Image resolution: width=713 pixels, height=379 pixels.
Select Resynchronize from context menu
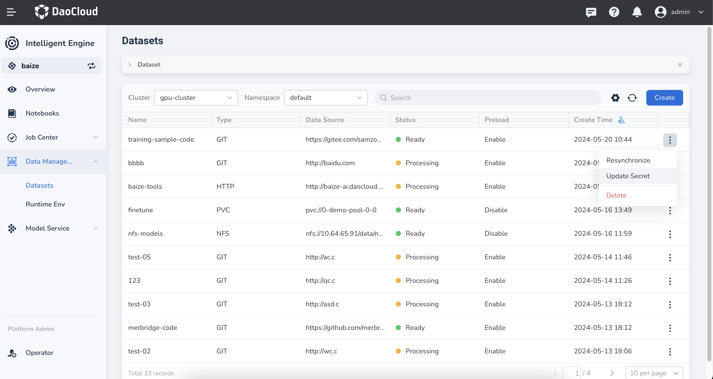point(628,160)
